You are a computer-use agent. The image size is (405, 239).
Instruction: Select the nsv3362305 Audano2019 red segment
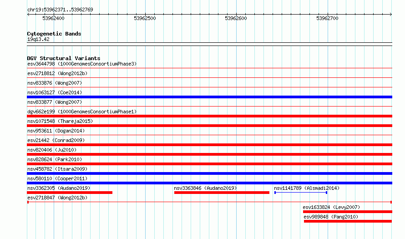pyautogui.click(x=70, y=193)
